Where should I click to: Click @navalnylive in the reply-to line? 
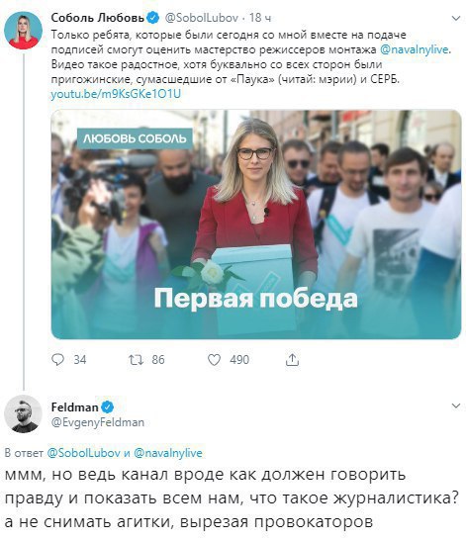tap(168, 452)
